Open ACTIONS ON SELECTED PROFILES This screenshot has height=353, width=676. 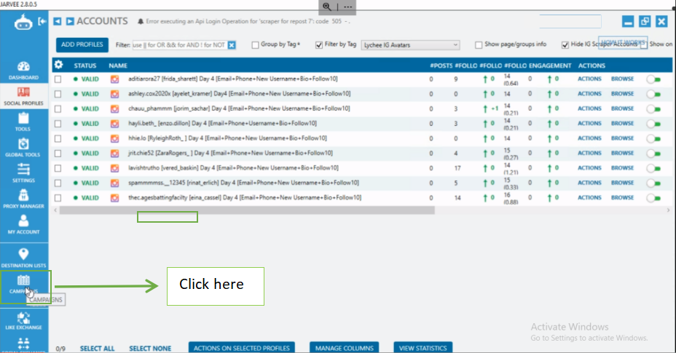[x=241, y=348]
